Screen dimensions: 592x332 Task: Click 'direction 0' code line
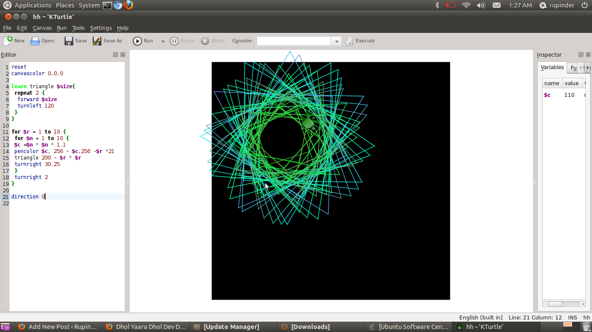[x=28, y=197]
